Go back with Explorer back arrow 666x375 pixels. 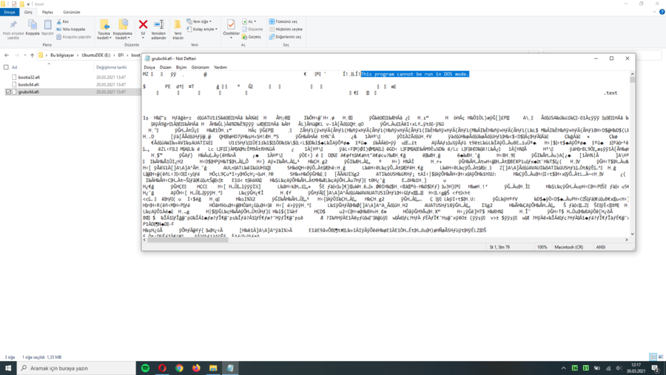click(x=7, y=55)
